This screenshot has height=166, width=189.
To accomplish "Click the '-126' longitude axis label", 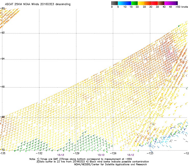I will point(113,153).
